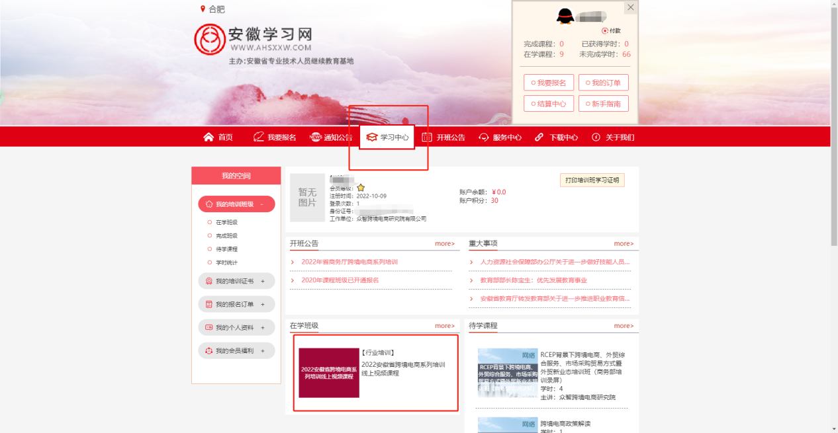This screenshot has width=838, height=433.
Task: Expand the 我的个人资料 section
Action: coord(263,327)
